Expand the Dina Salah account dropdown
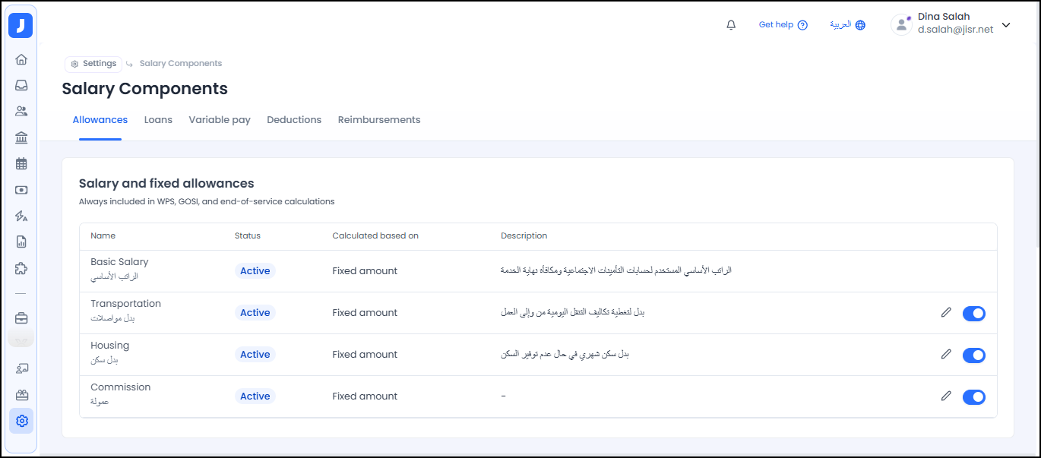This screenshot has width=1041, height=458. tap(1006, 25)
